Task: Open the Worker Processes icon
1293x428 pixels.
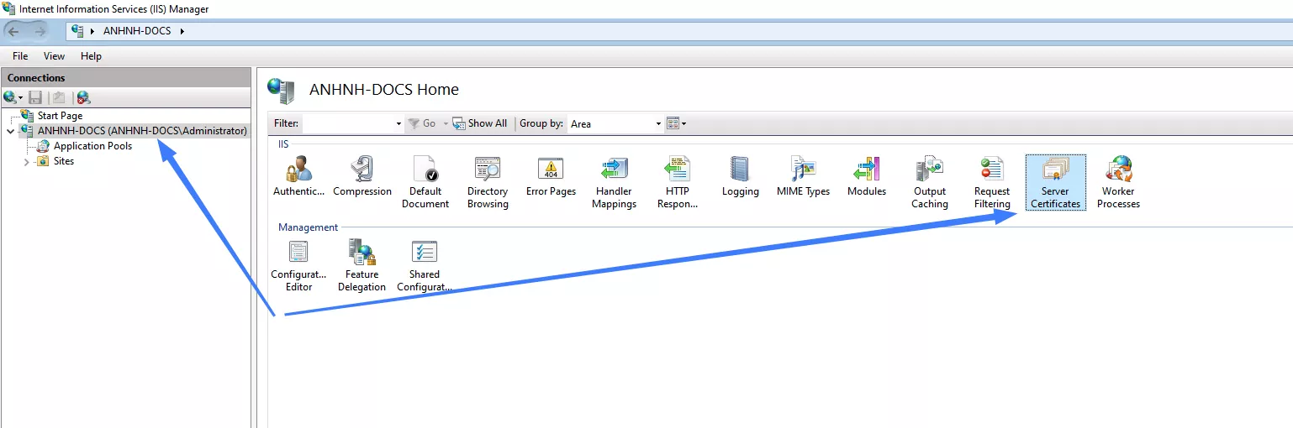Action: (x=1118, y=171)
